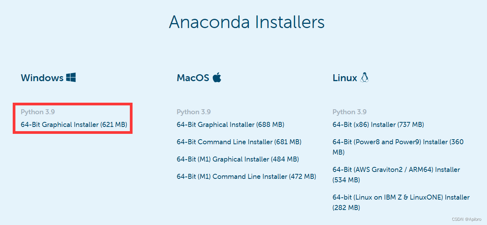Screen dimensions: 487x225
Task: Click the Anaconda Installers title
Action: [x=247, y=23]
